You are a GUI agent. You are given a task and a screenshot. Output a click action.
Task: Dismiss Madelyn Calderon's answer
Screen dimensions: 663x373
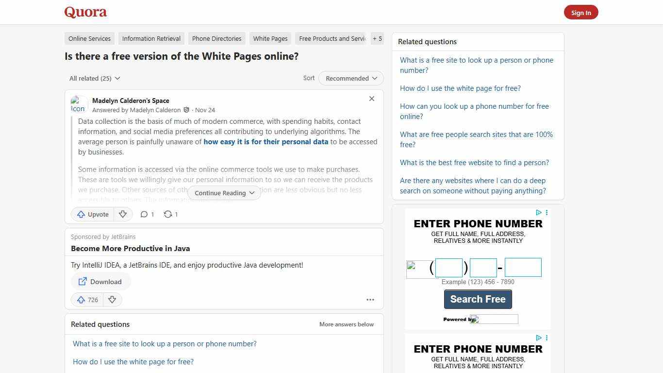[x=372, y=99]
